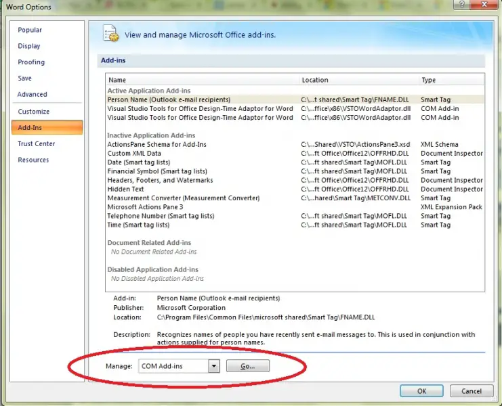Select Microsoft Actions Pane 3 row
This screenshot has width=502, height=406.
295,207
